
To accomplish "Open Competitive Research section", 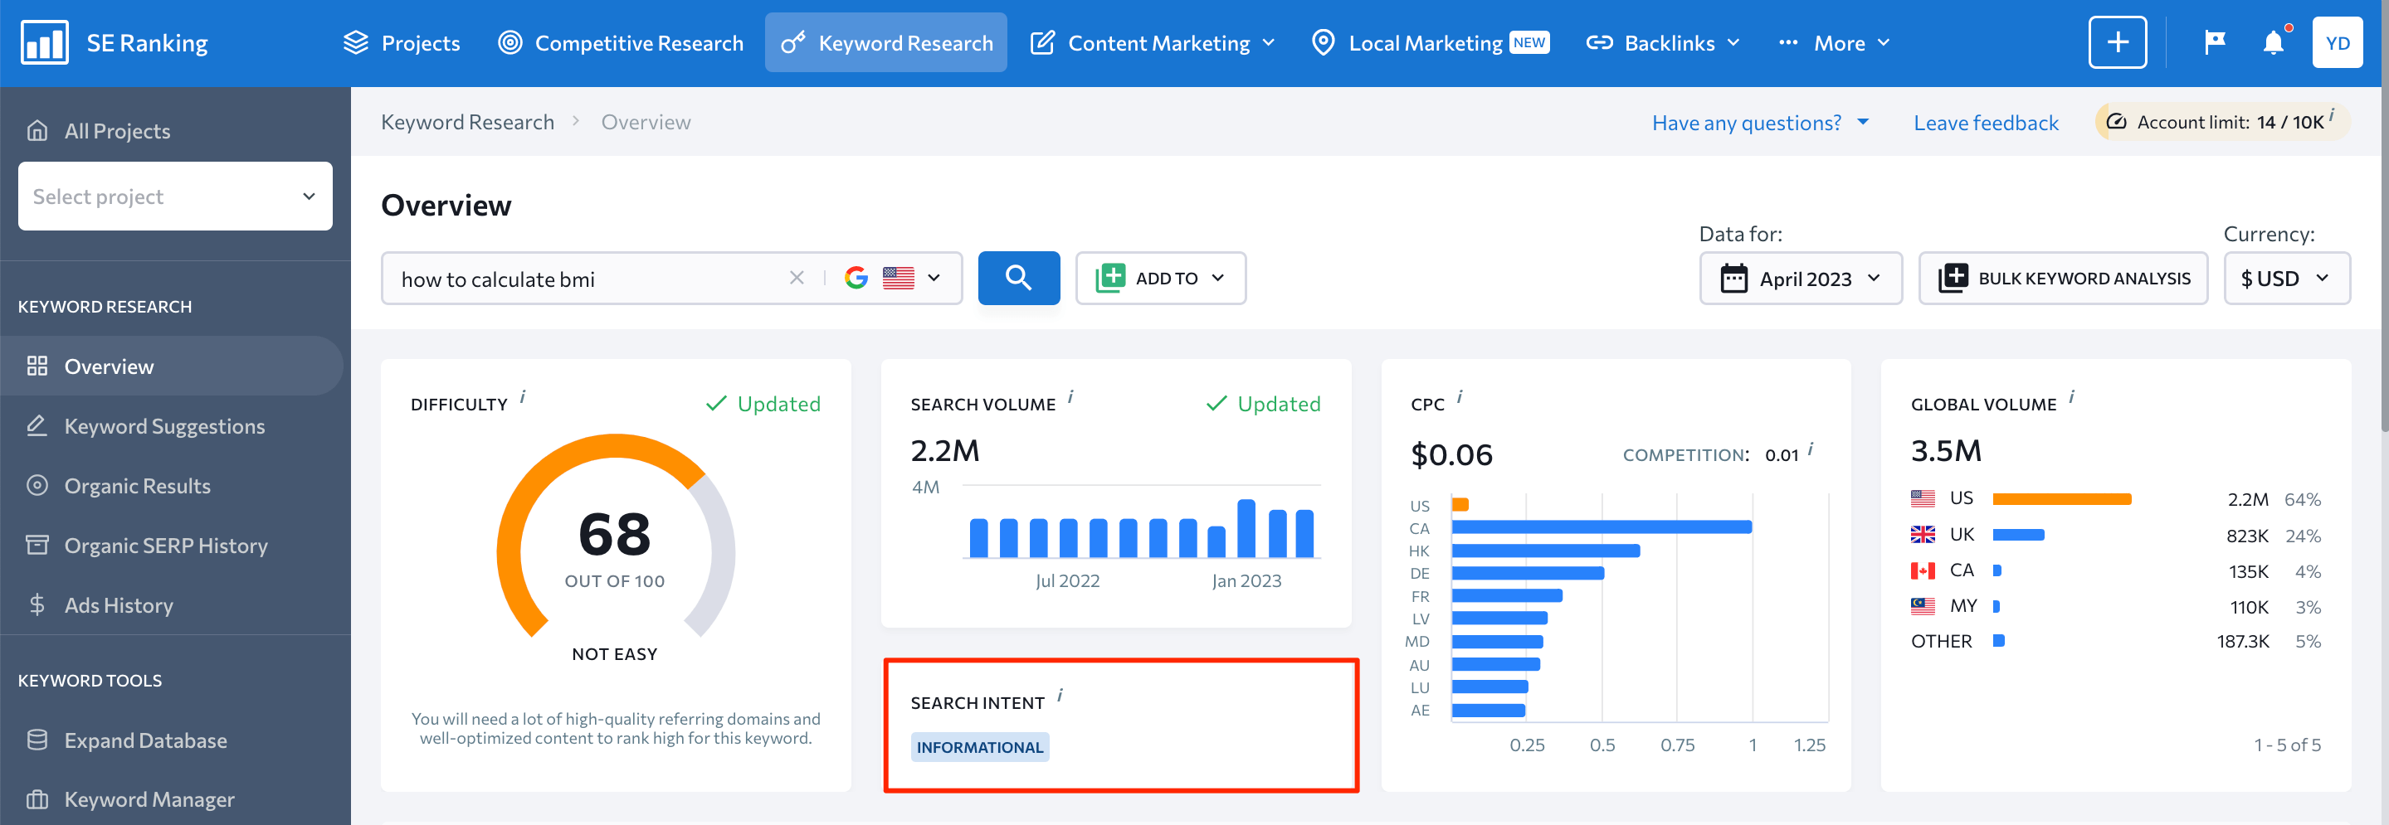I will (x=621, y=42).
